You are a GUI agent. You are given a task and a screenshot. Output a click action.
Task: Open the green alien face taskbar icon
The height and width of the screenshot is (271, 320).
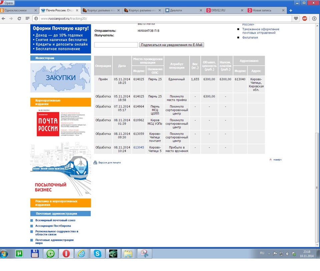pyautogui.click(x=113, y=254)
